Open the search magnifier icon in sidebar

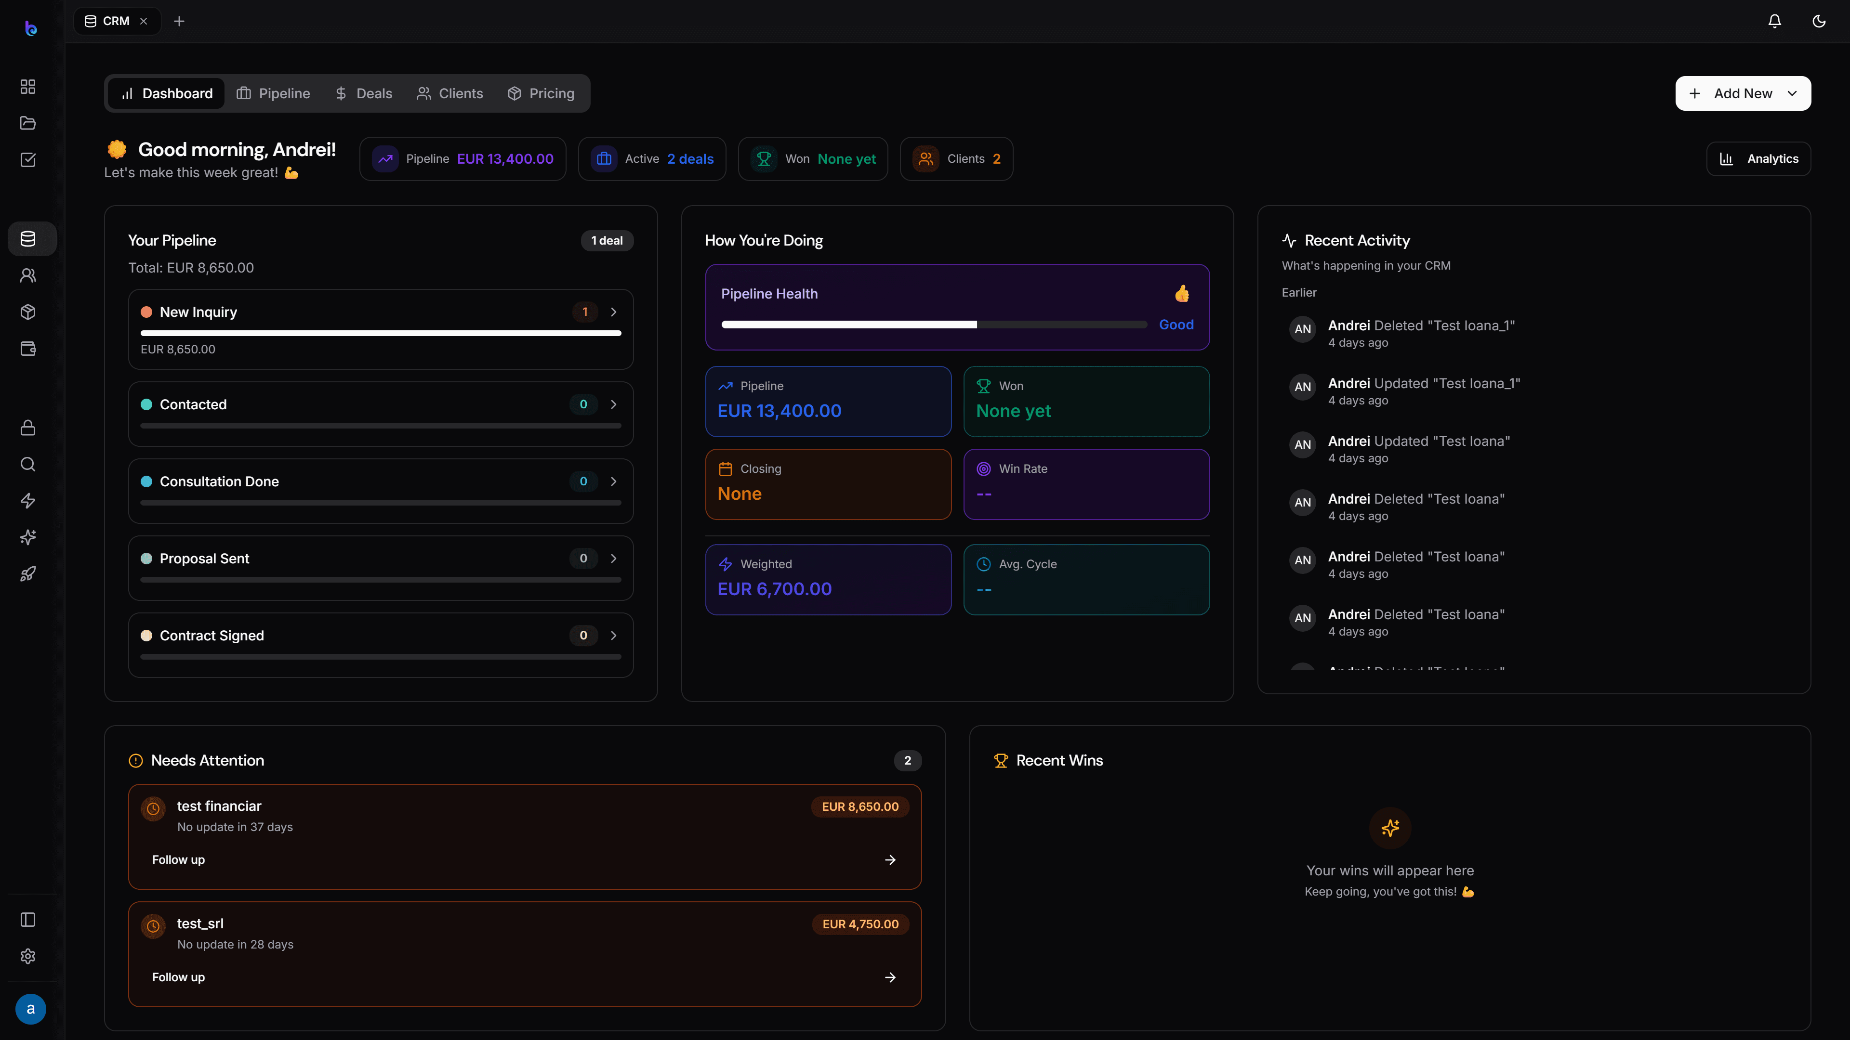pos(28,464)
